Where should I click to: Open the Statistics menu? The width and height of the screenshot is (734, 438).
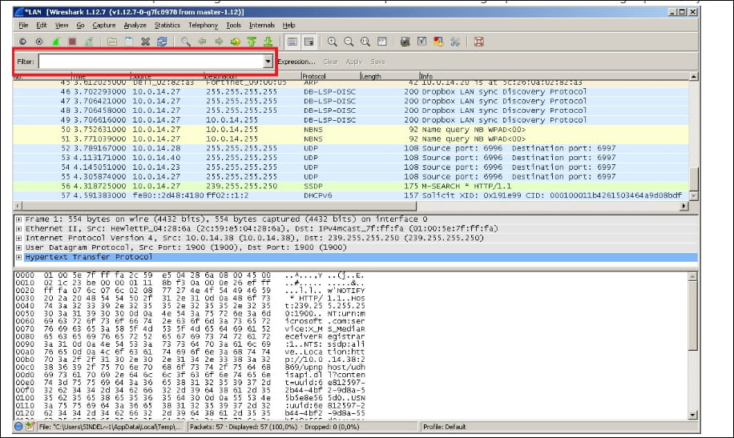coord(167,26)
